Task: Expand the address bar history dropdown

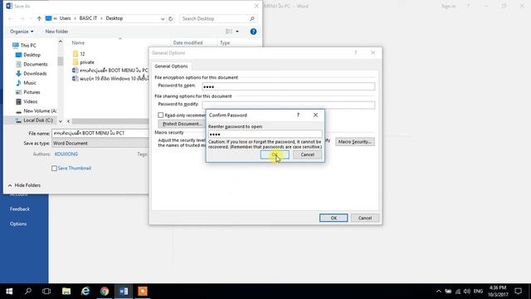Action: 163,18
